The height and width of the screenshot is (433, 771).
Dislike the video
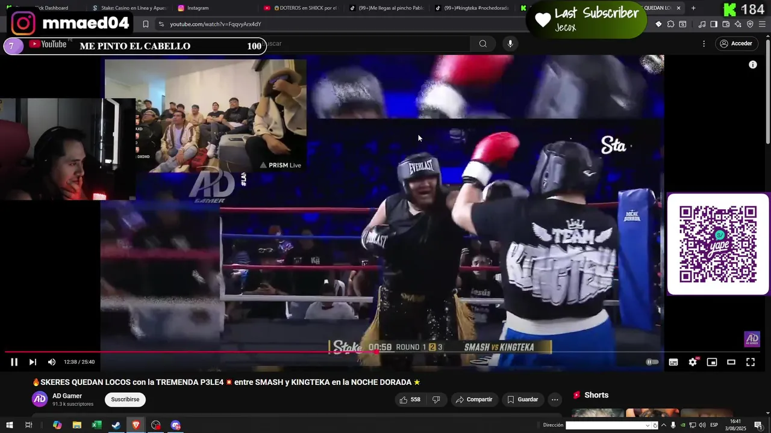436,399
